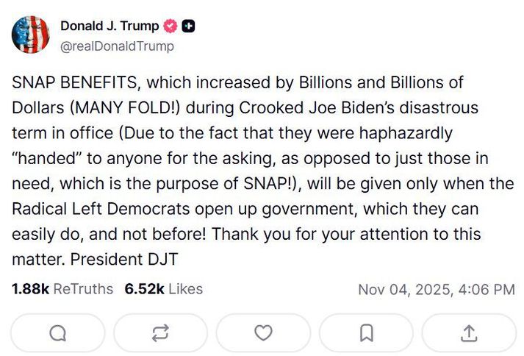
Task: Click the verified checkmark badge
Action: point(171,26)
